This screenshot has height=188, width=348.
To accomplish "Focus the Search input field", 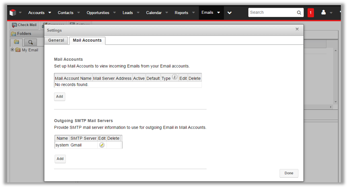I will pos(272,12).
